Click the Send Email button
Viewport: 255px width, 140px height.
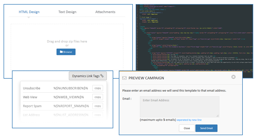[x=206, y=128]
